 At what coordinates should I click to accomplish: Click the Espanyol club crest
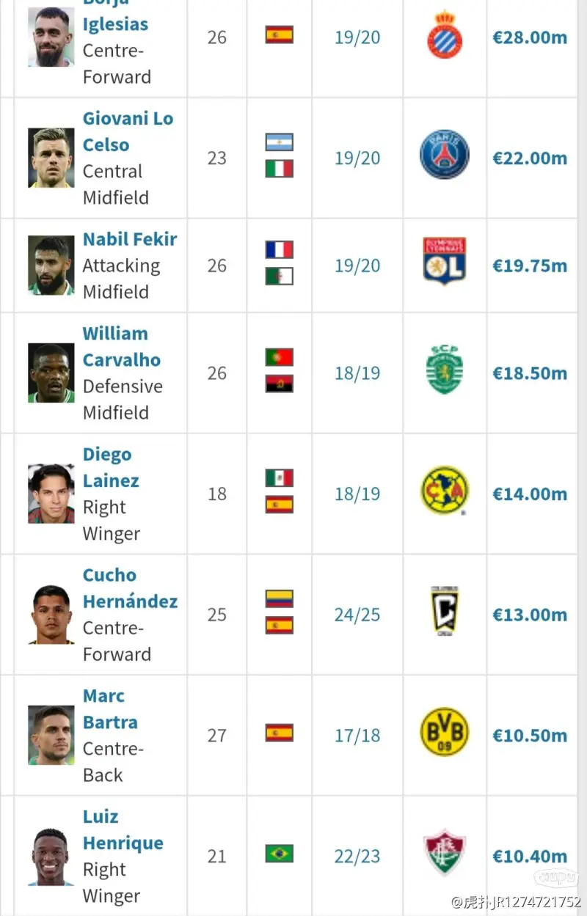tap(445, 34)
